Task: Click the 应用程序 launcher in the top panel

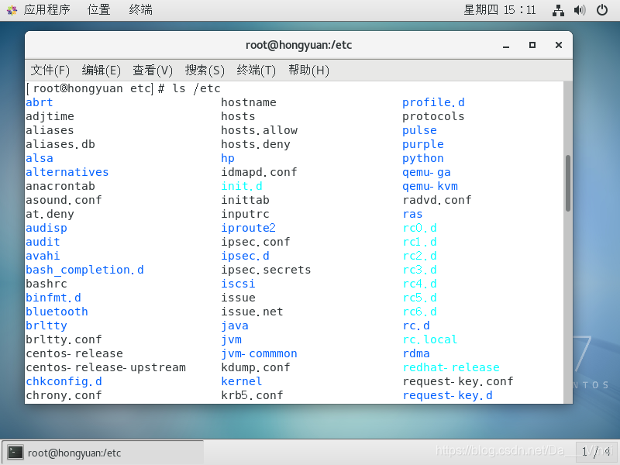Action: 43,10
